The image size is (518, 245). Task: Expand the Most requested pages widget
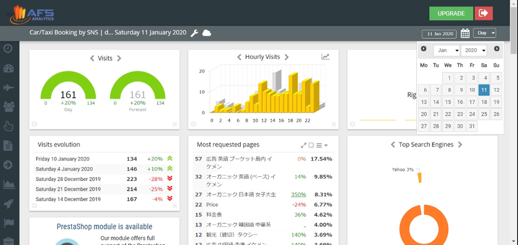tap(304, 145)
